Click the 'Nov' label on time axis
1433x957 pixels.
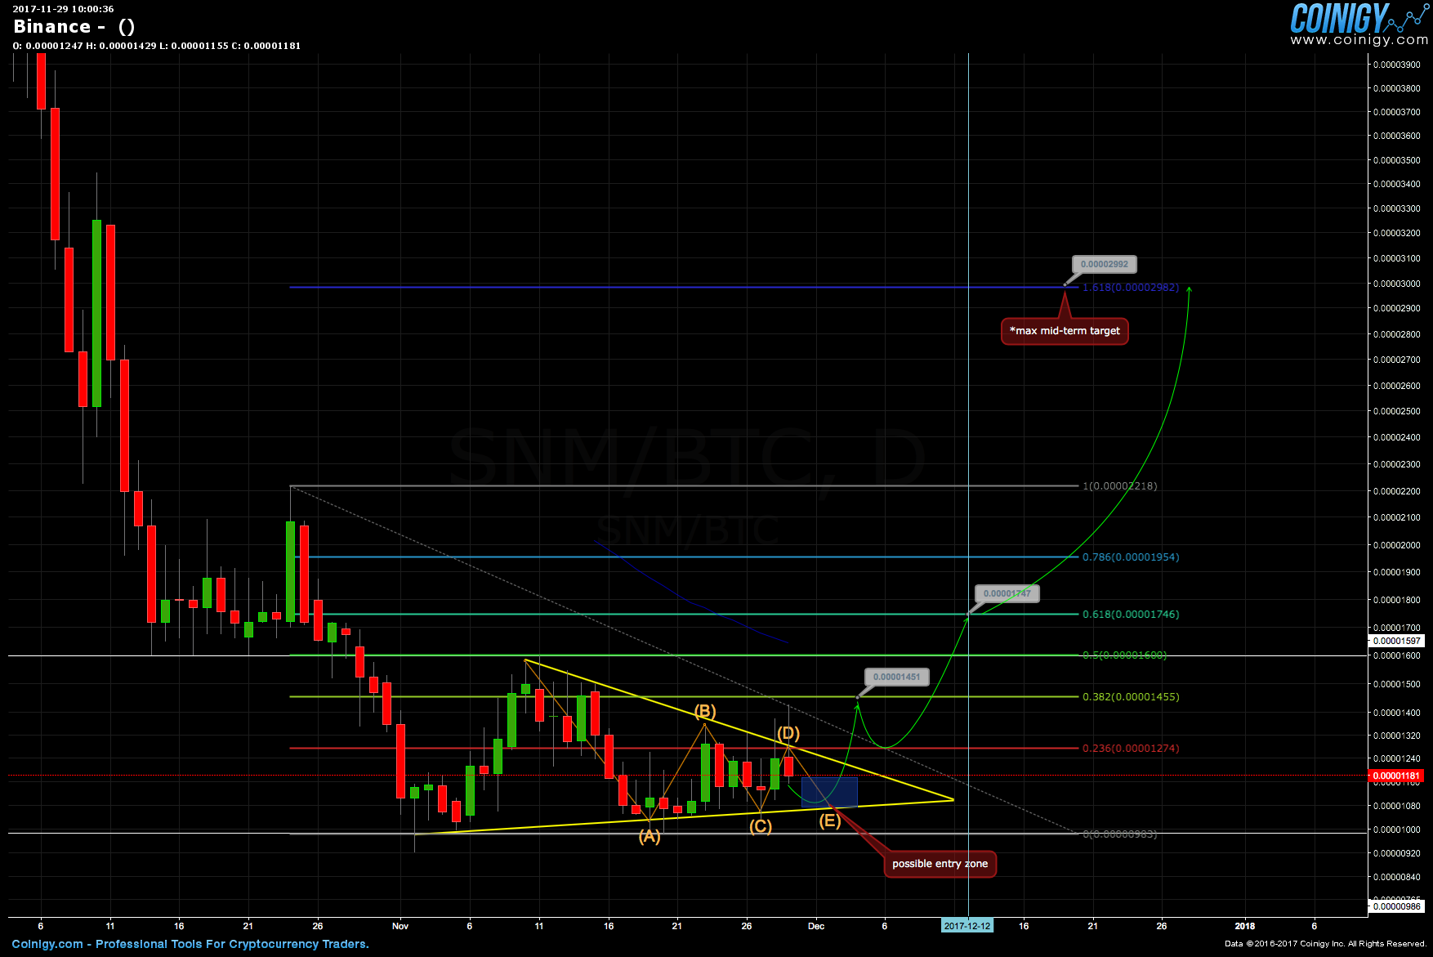click(400, 926)
